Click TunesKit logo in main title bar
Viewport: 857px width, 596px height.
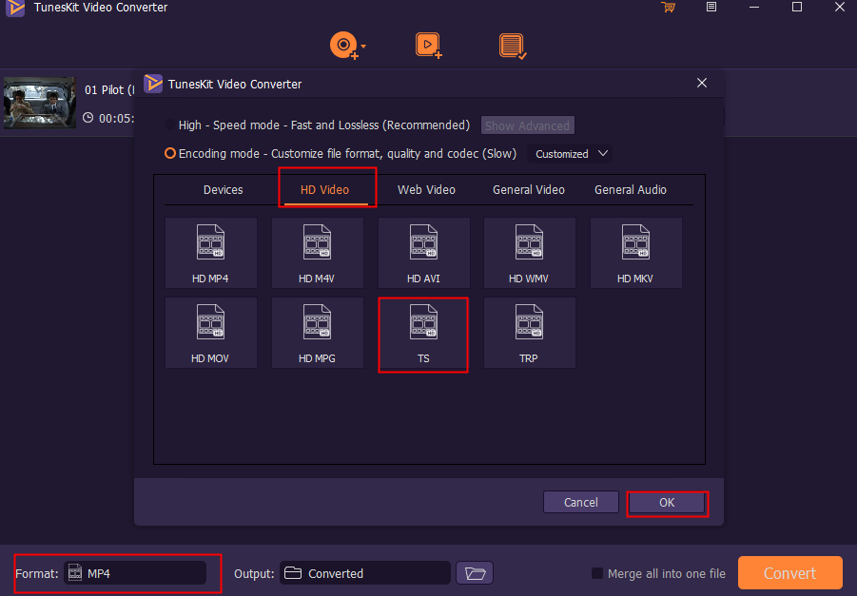point(16,8)
